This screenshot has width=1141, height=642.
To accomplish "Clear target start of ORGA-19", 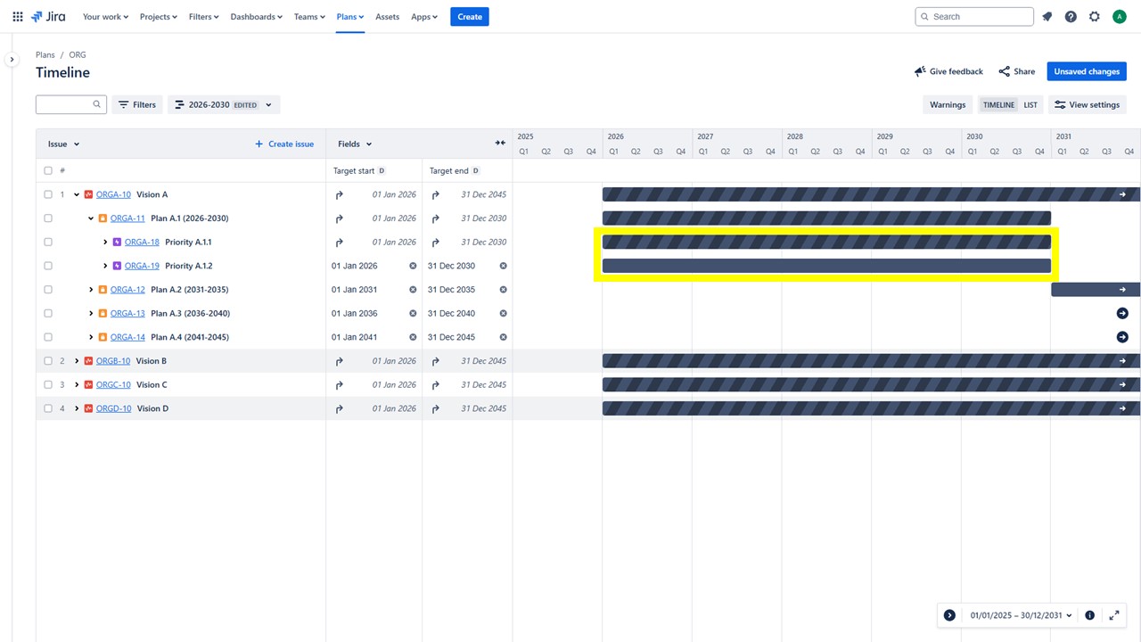I will (413, 266).
